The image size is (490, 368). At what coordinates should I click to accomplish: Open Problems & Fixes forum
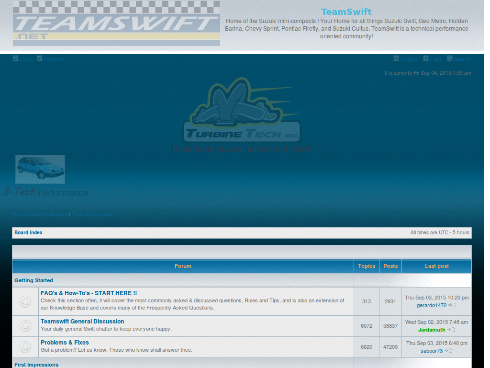pyautogui.click(x=65, y=342)
